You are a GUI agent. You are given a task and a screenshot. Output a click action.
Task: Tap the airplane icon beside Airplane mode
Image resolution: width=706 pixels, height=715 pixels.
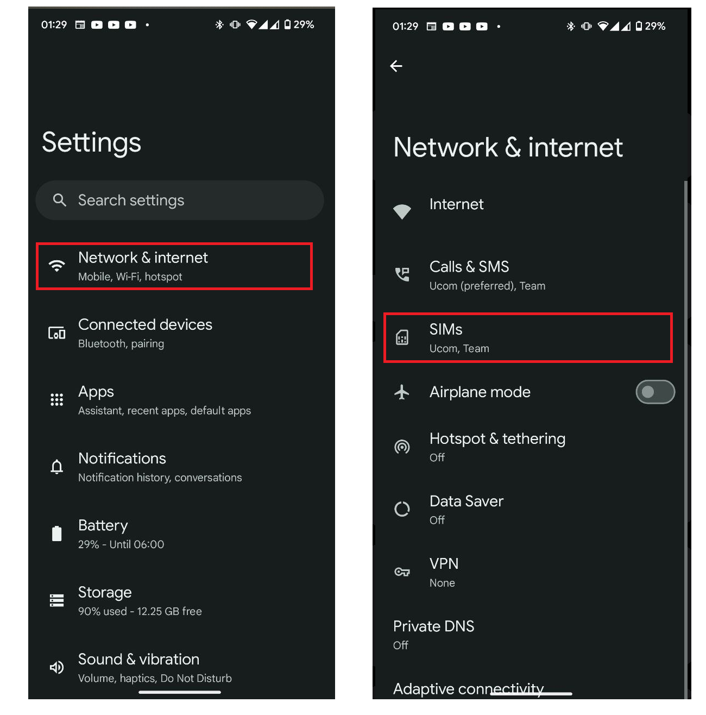[x=402, y=392]
